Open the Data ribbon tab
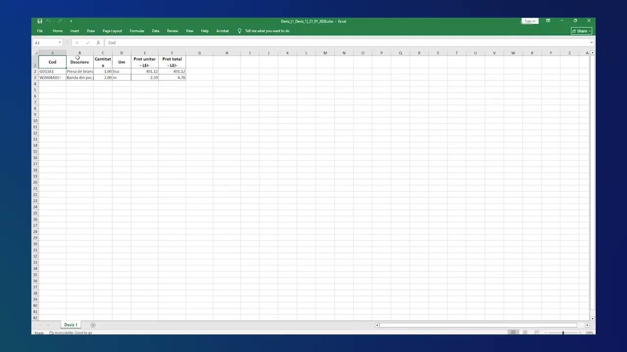 click(155, 31)
